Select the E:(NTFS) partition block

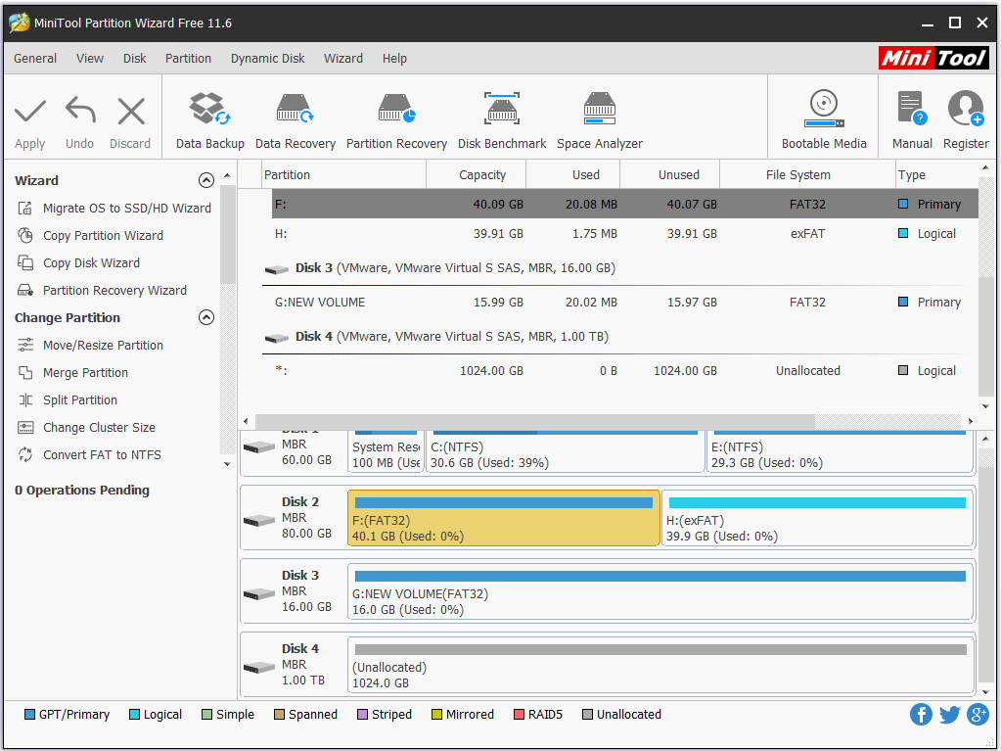841,451
